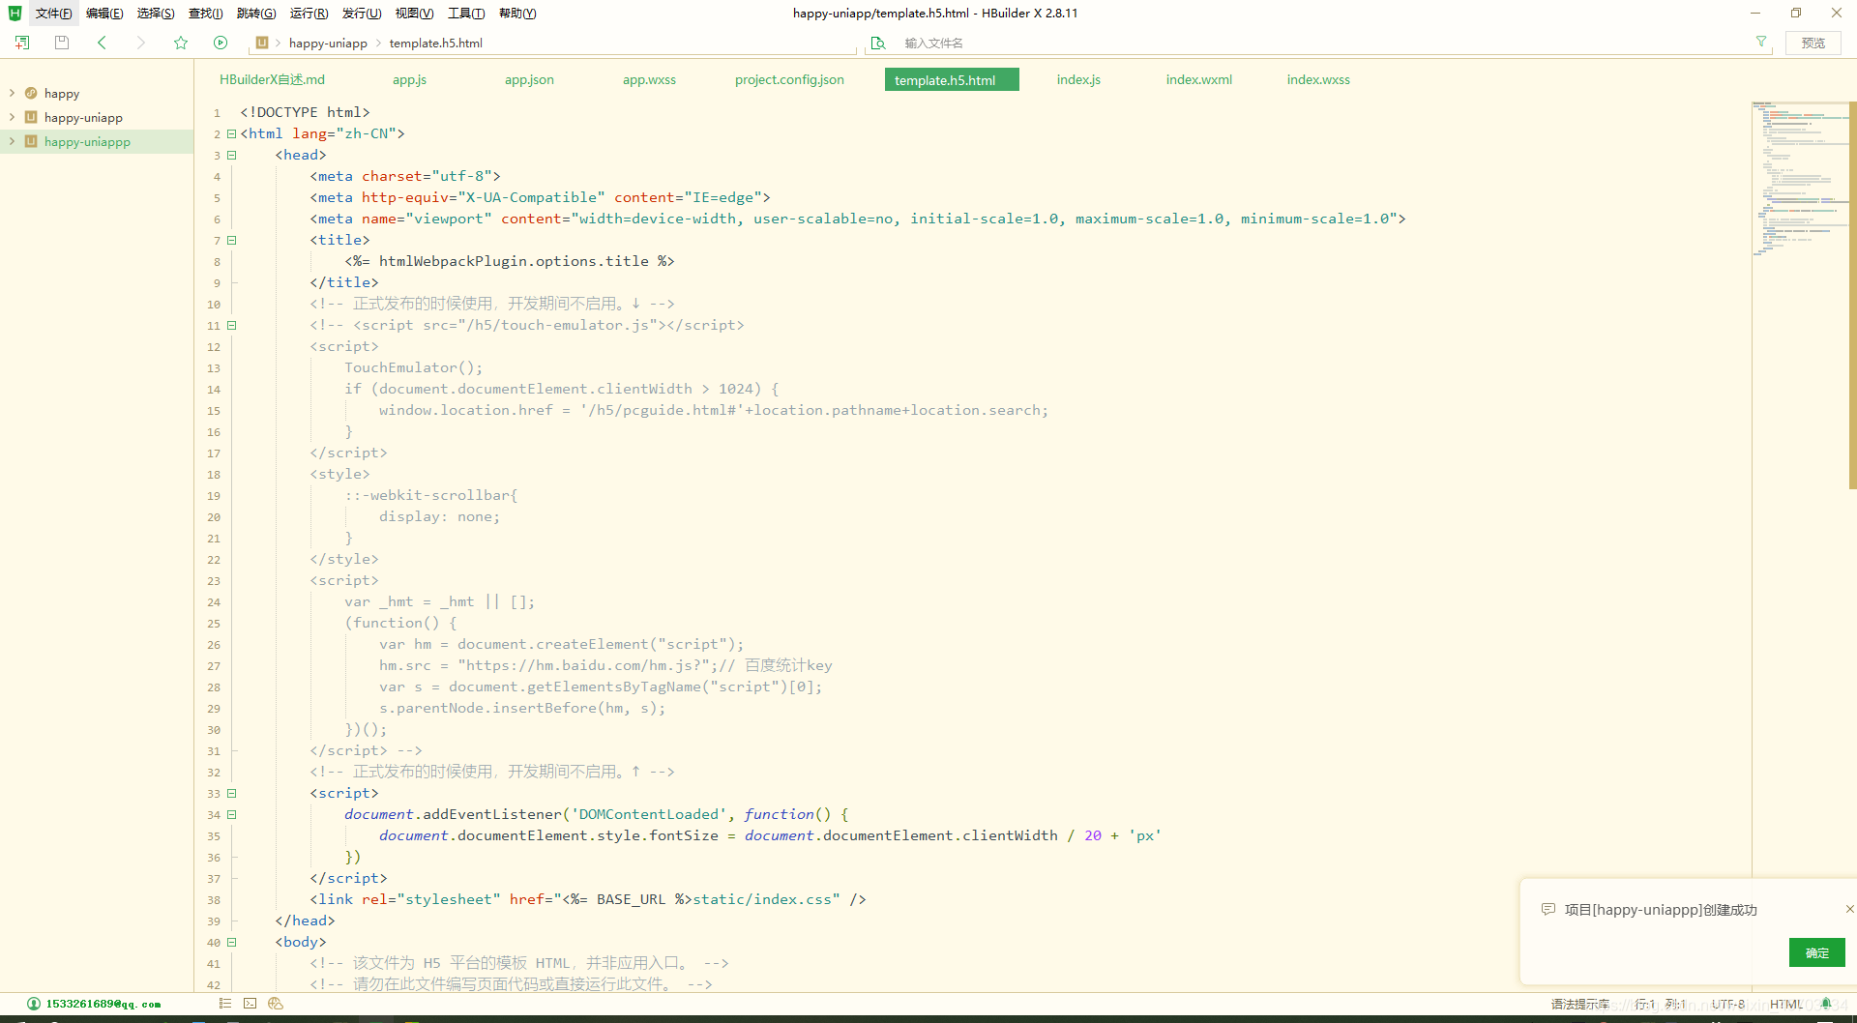Image resolution: width=1857 pixels, height=1023 pixels.
Task: Click the filter funnel icon
Action: pyautogui.click(x=1761, y=42)
